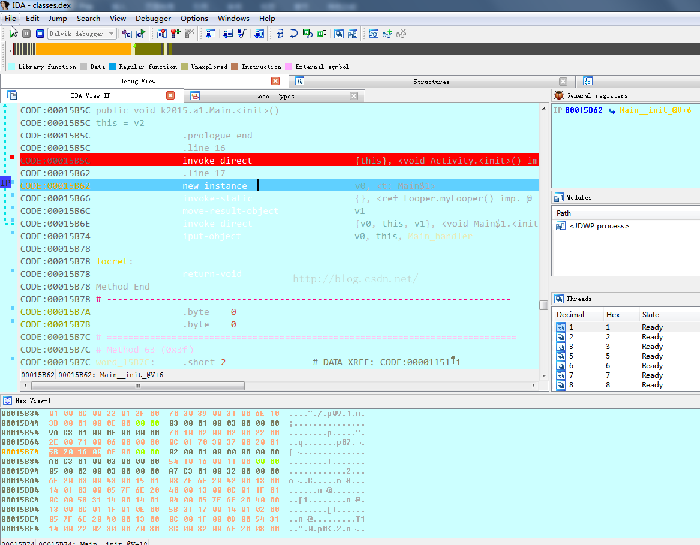Click the step over icon

[294, 34]
